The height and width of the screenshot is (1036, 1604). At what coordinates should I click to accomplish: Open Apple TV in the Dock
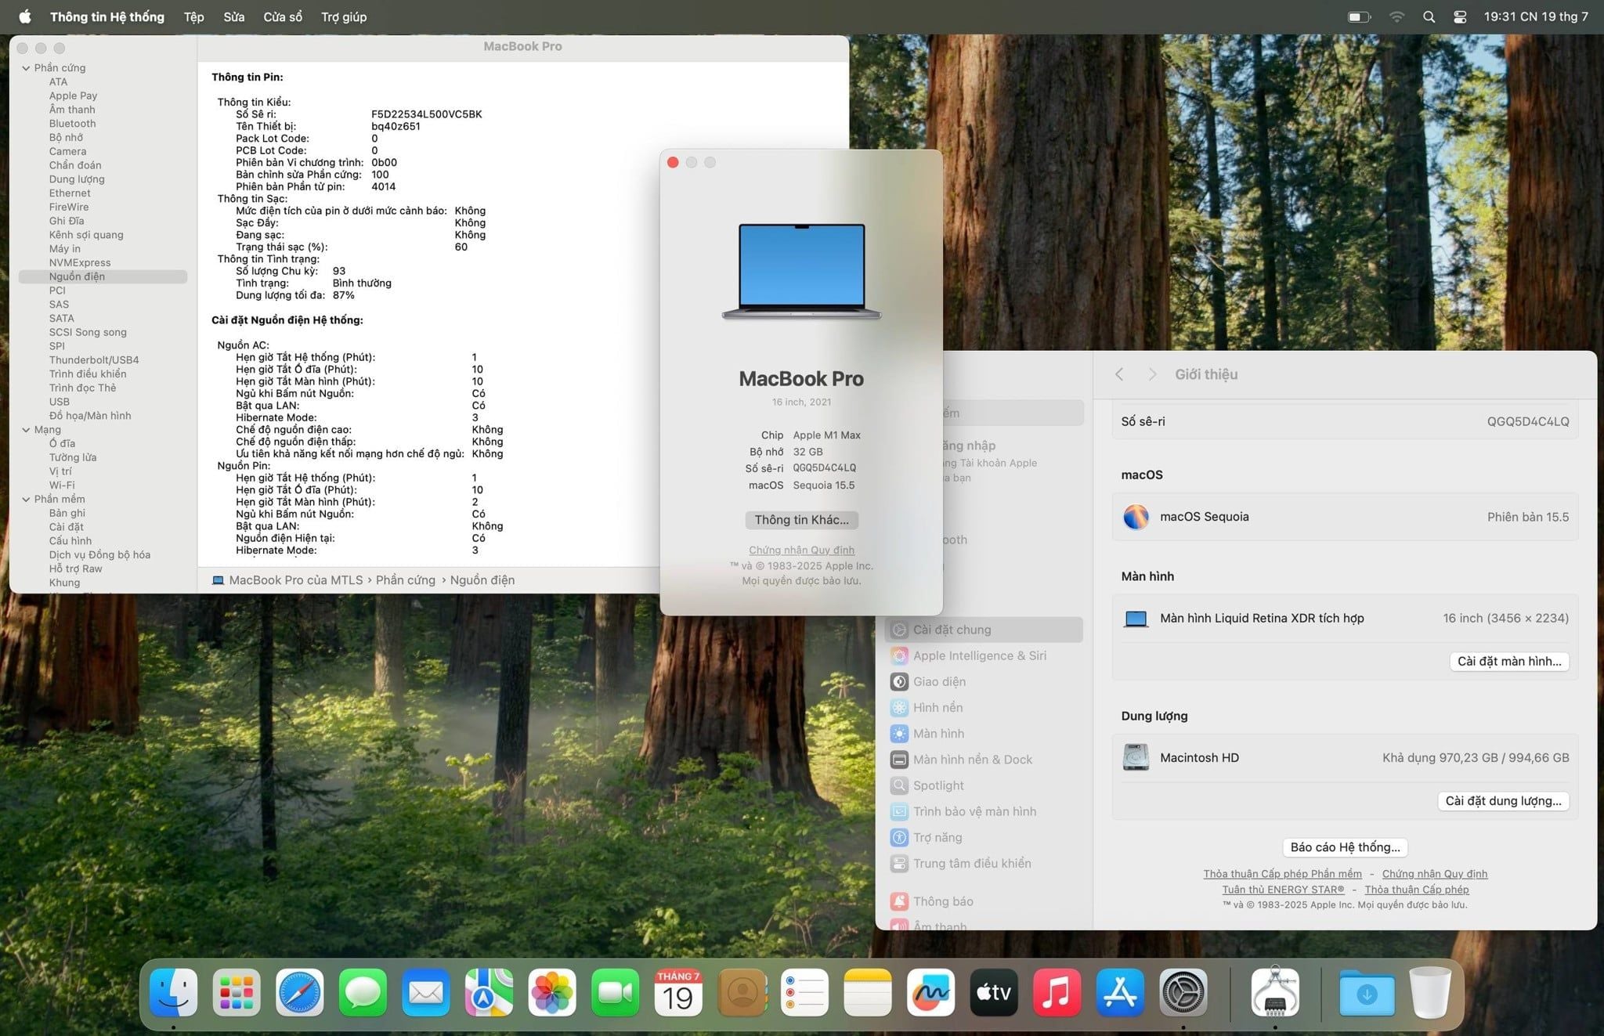[x=994, y=992]
